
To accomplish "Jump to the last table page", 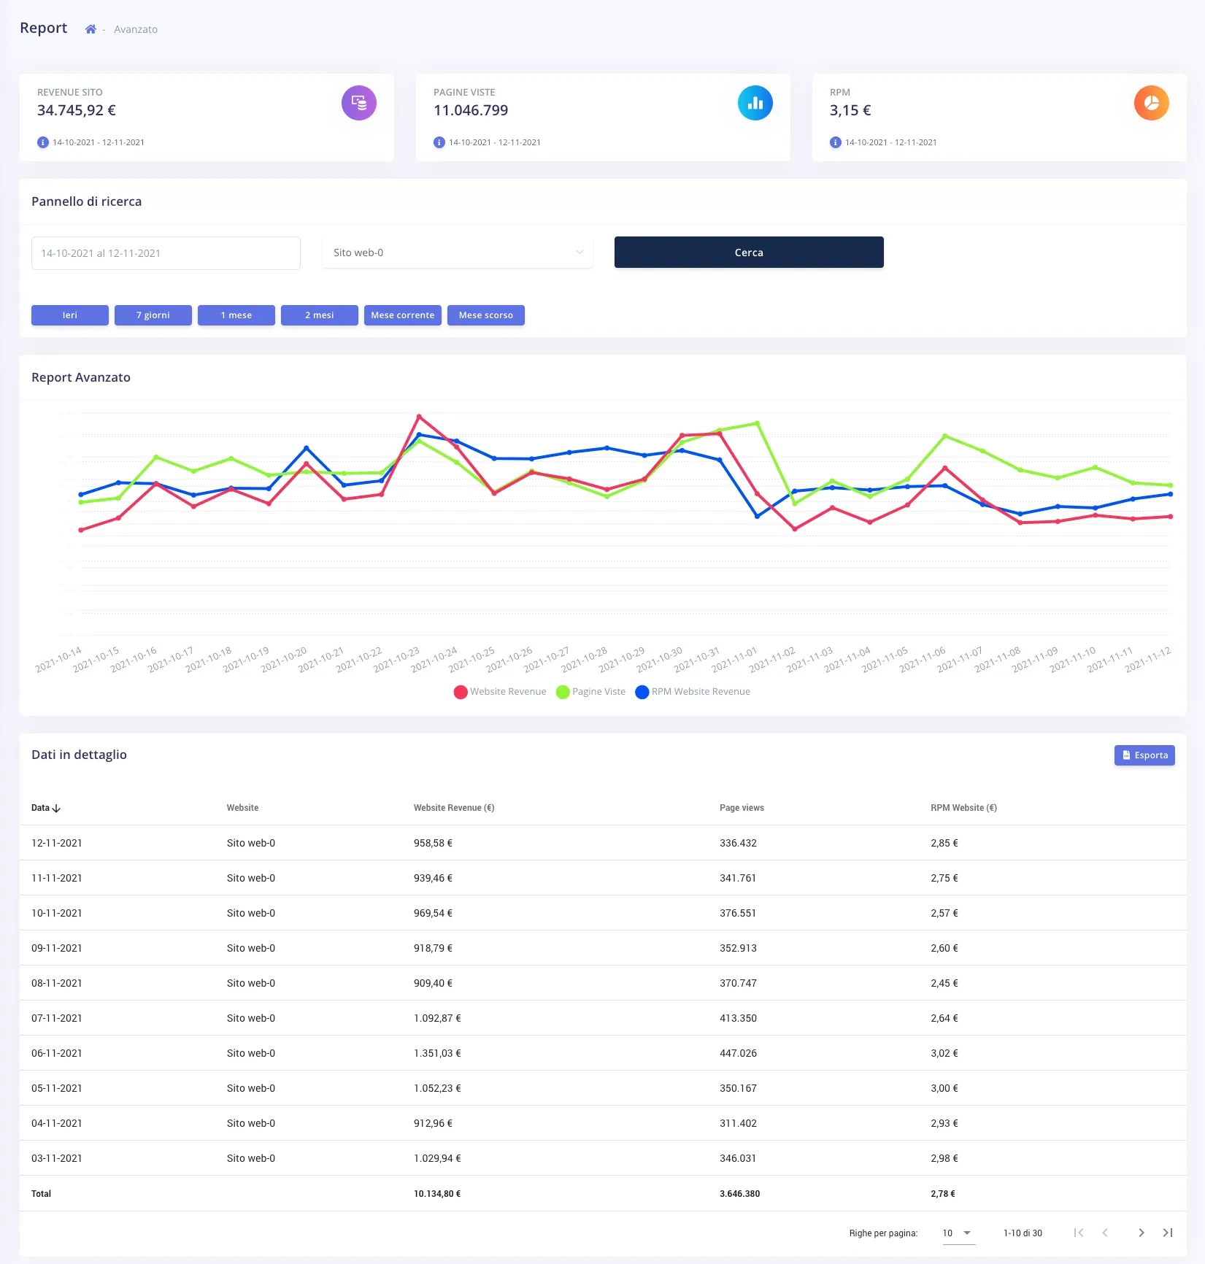I will (1168, 1233).
